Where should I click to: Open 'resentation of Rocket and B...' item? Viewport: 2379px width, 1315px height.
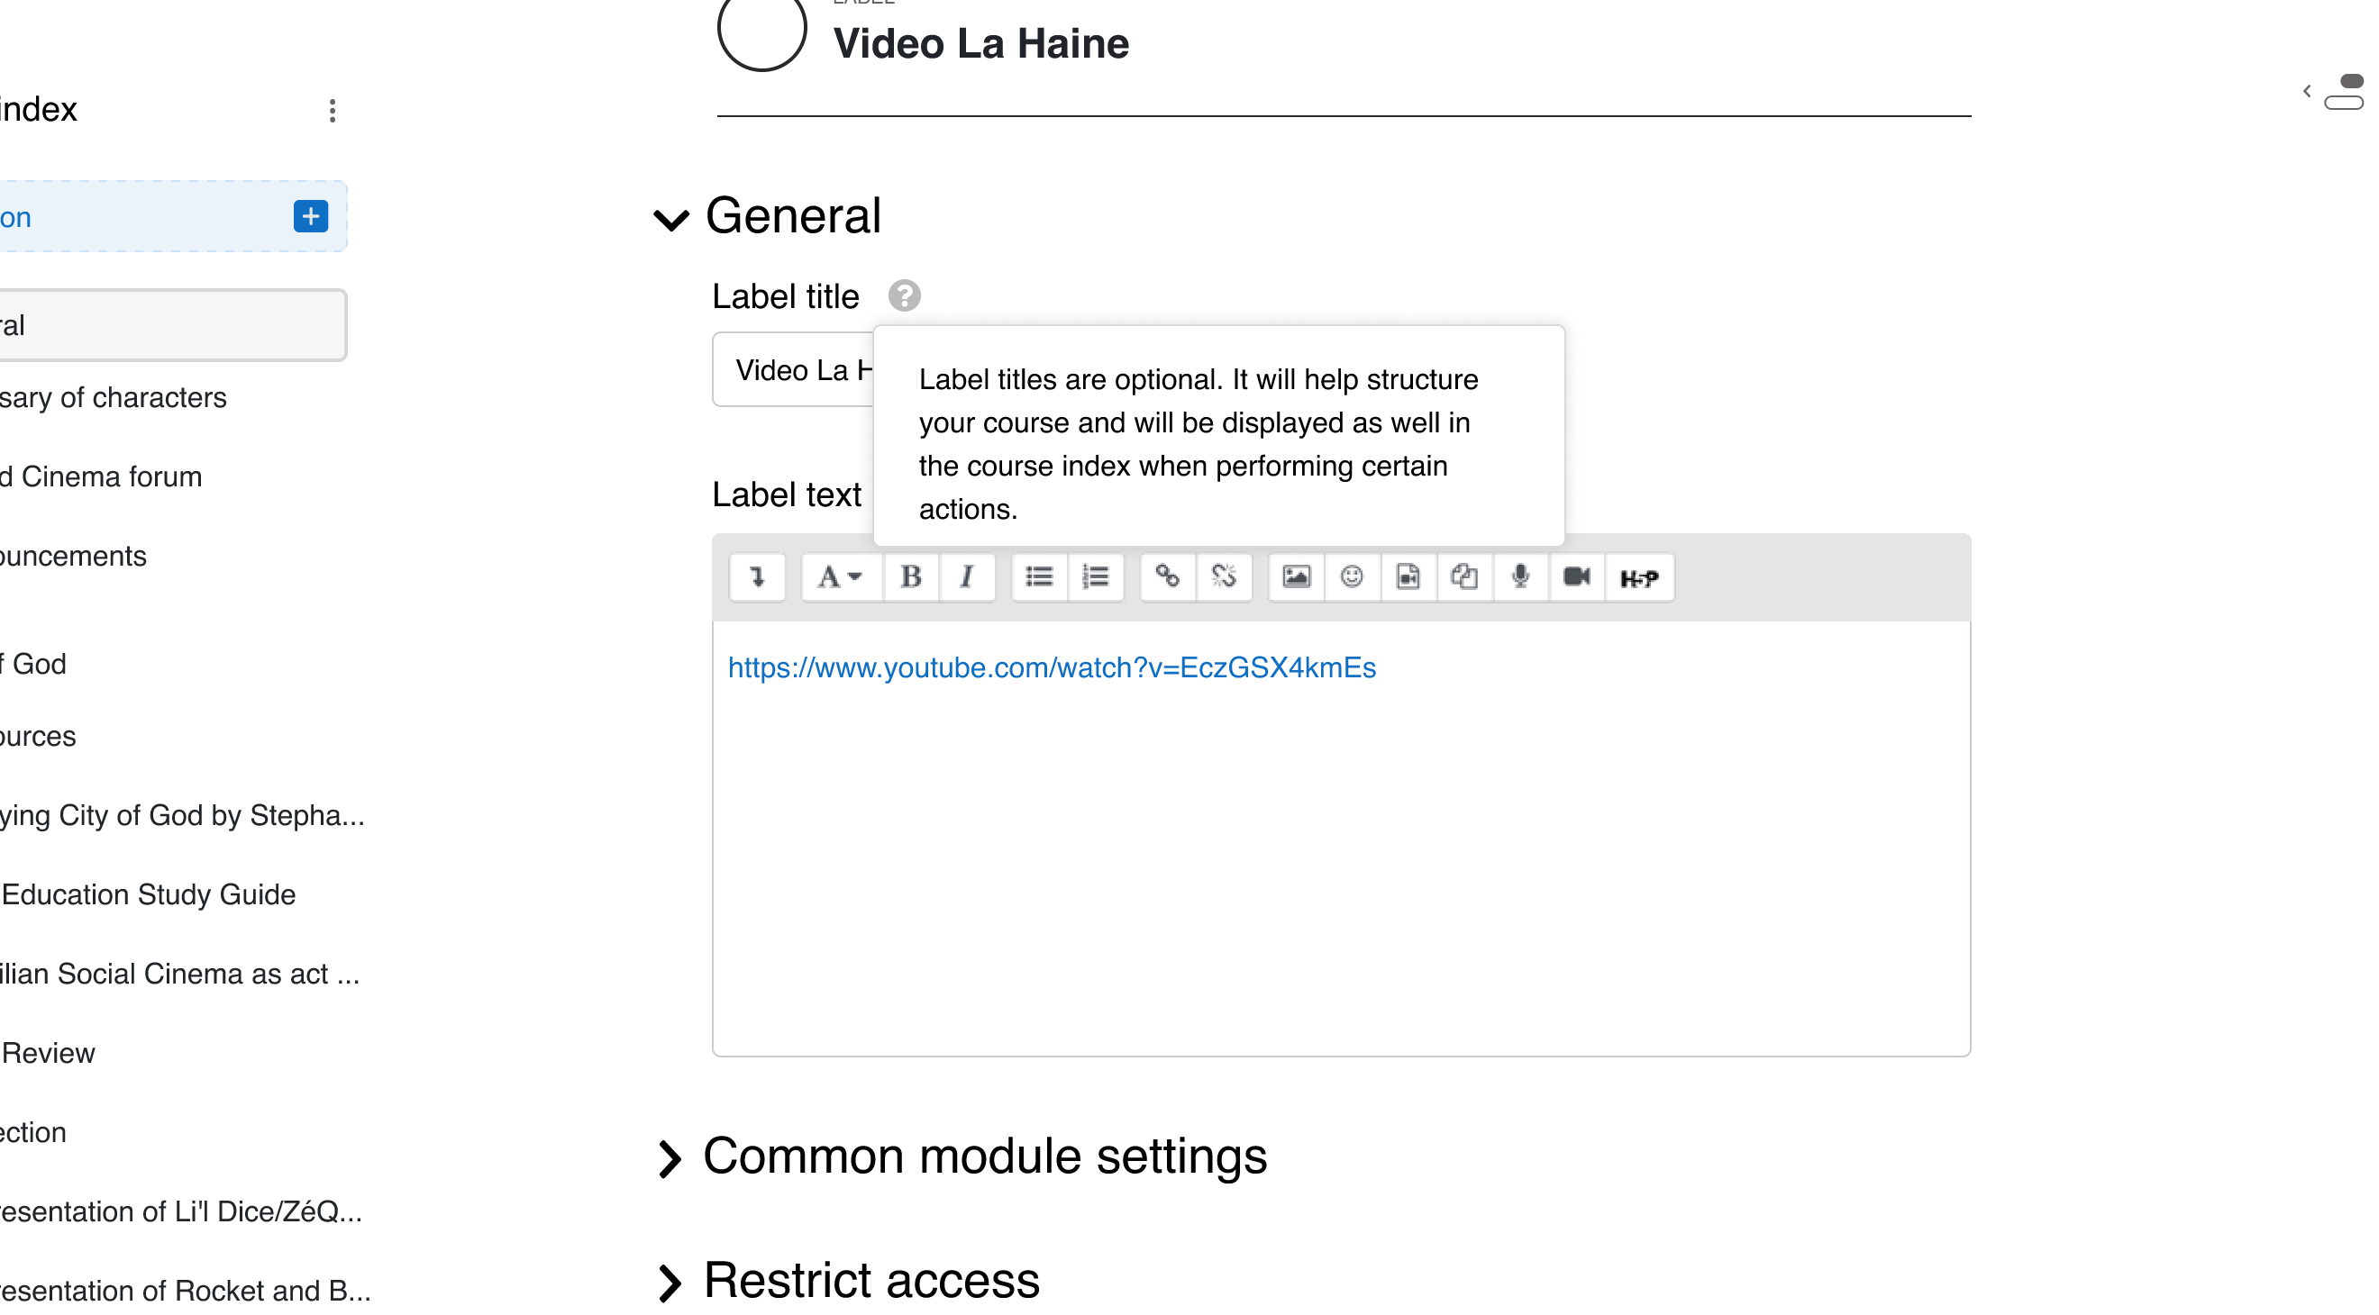[x=186, y=1291]
